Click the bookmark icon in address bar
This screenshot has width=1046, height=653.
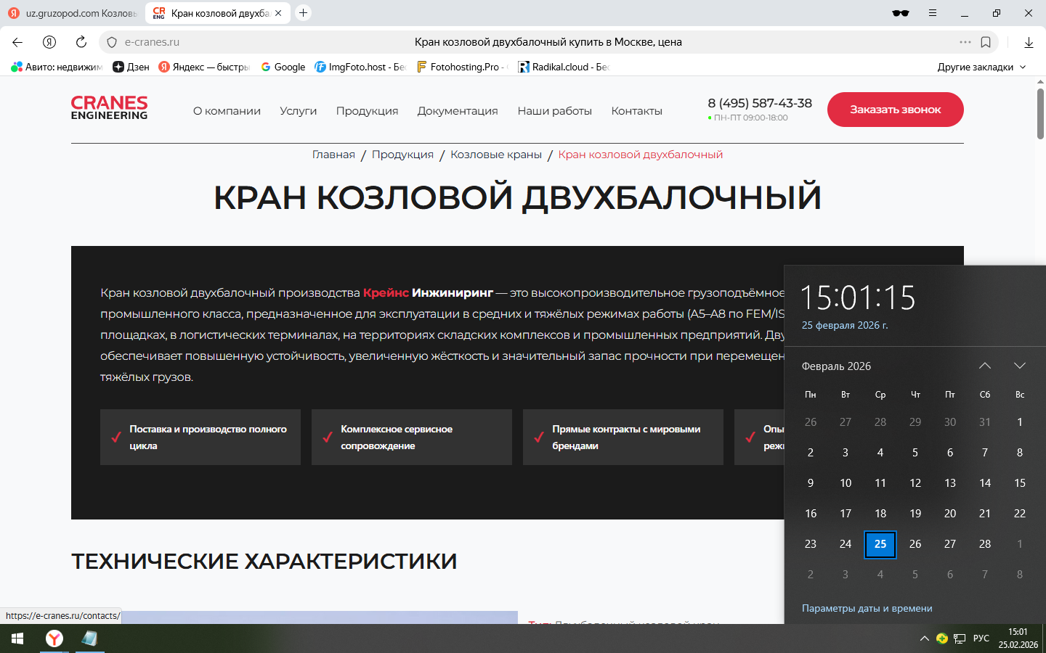pos(986,42)
